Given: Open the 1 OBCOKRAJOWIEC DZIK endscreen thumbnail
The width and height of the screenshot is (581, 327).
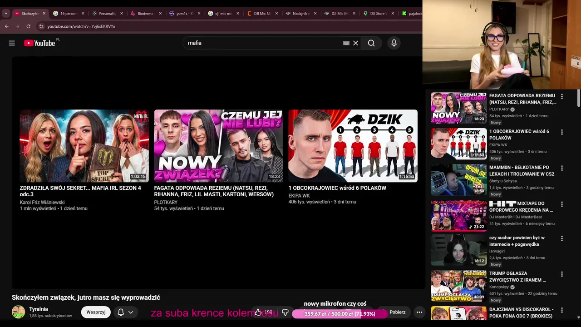Looking at the screenshot, I should [353, 146].
